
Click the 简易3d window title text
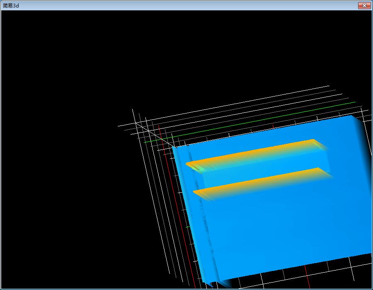coord(11,5)
